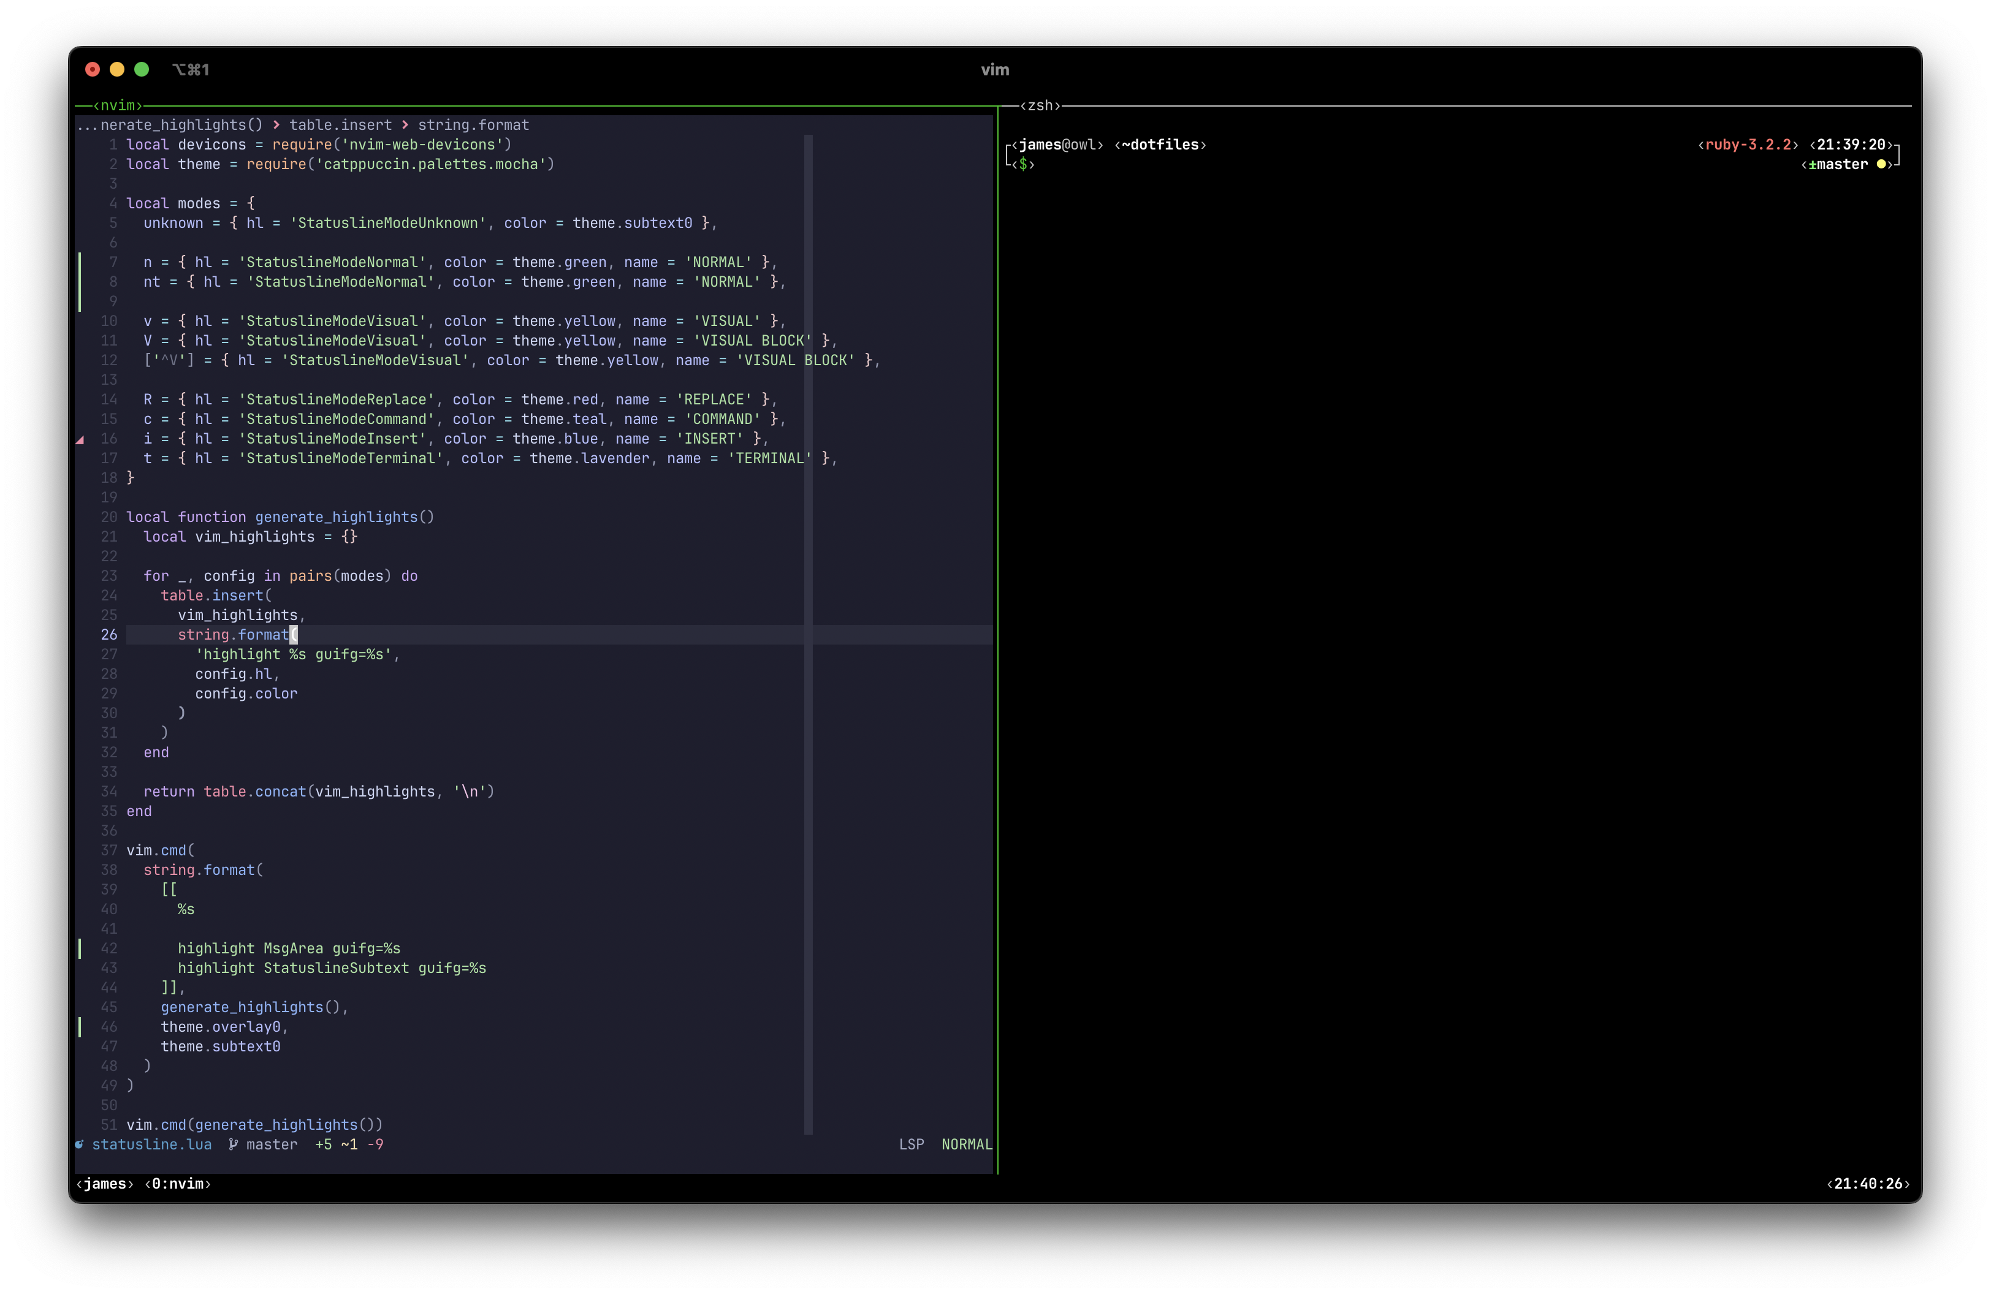Click the zsh dollar prompt input

coord(1024,165)
